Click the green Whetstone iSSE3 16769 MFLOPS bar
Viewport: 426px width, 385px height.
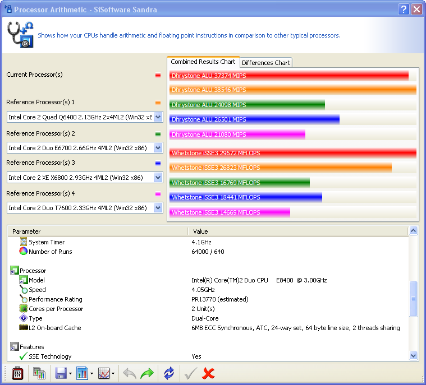[240, 183]
